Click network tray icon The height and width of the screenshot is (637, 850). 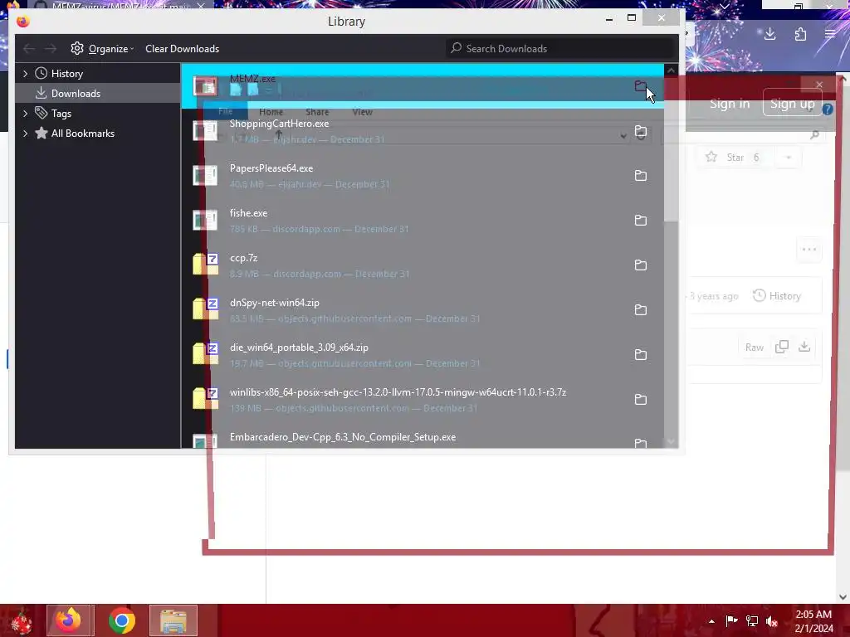pos(752,621)
